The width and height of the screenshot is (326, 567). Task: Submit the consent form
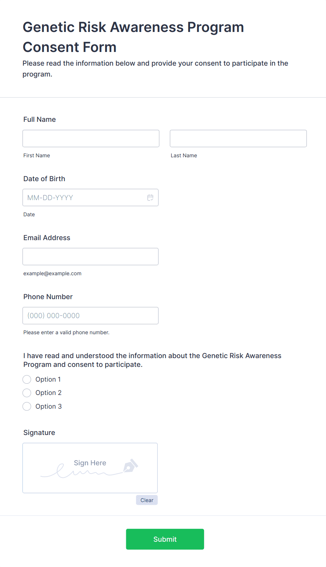pyautogui.click(x=165, y=539)
